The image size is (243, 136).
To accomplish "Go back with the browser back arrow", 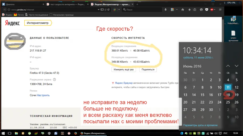I will [5, 10].
